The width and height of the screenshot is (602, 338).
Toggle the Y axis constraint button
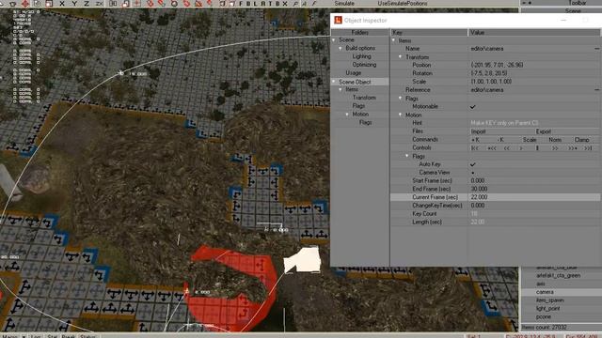[74, 4]
